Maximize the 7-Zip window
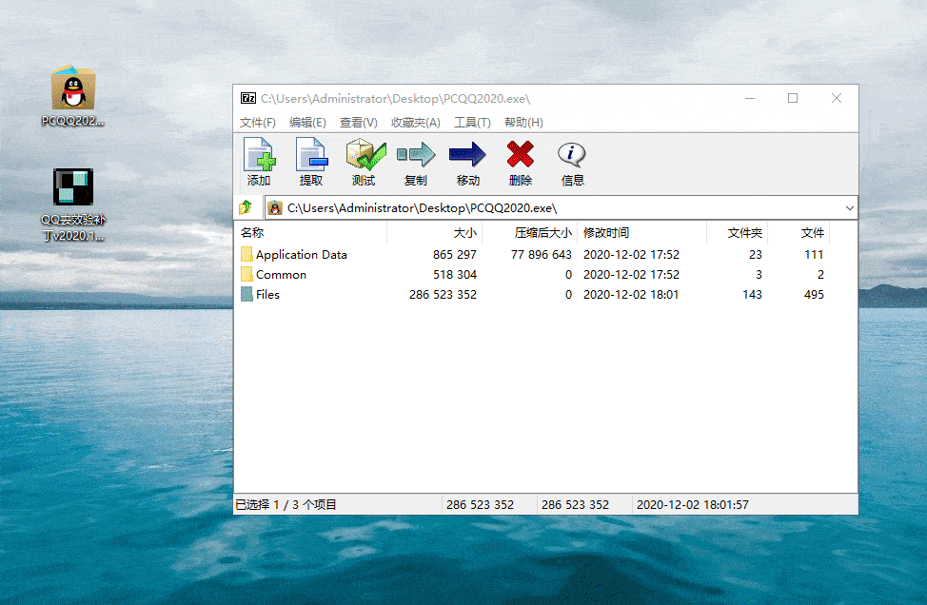Viewport: 927px width, 605px height. (793, 98)
